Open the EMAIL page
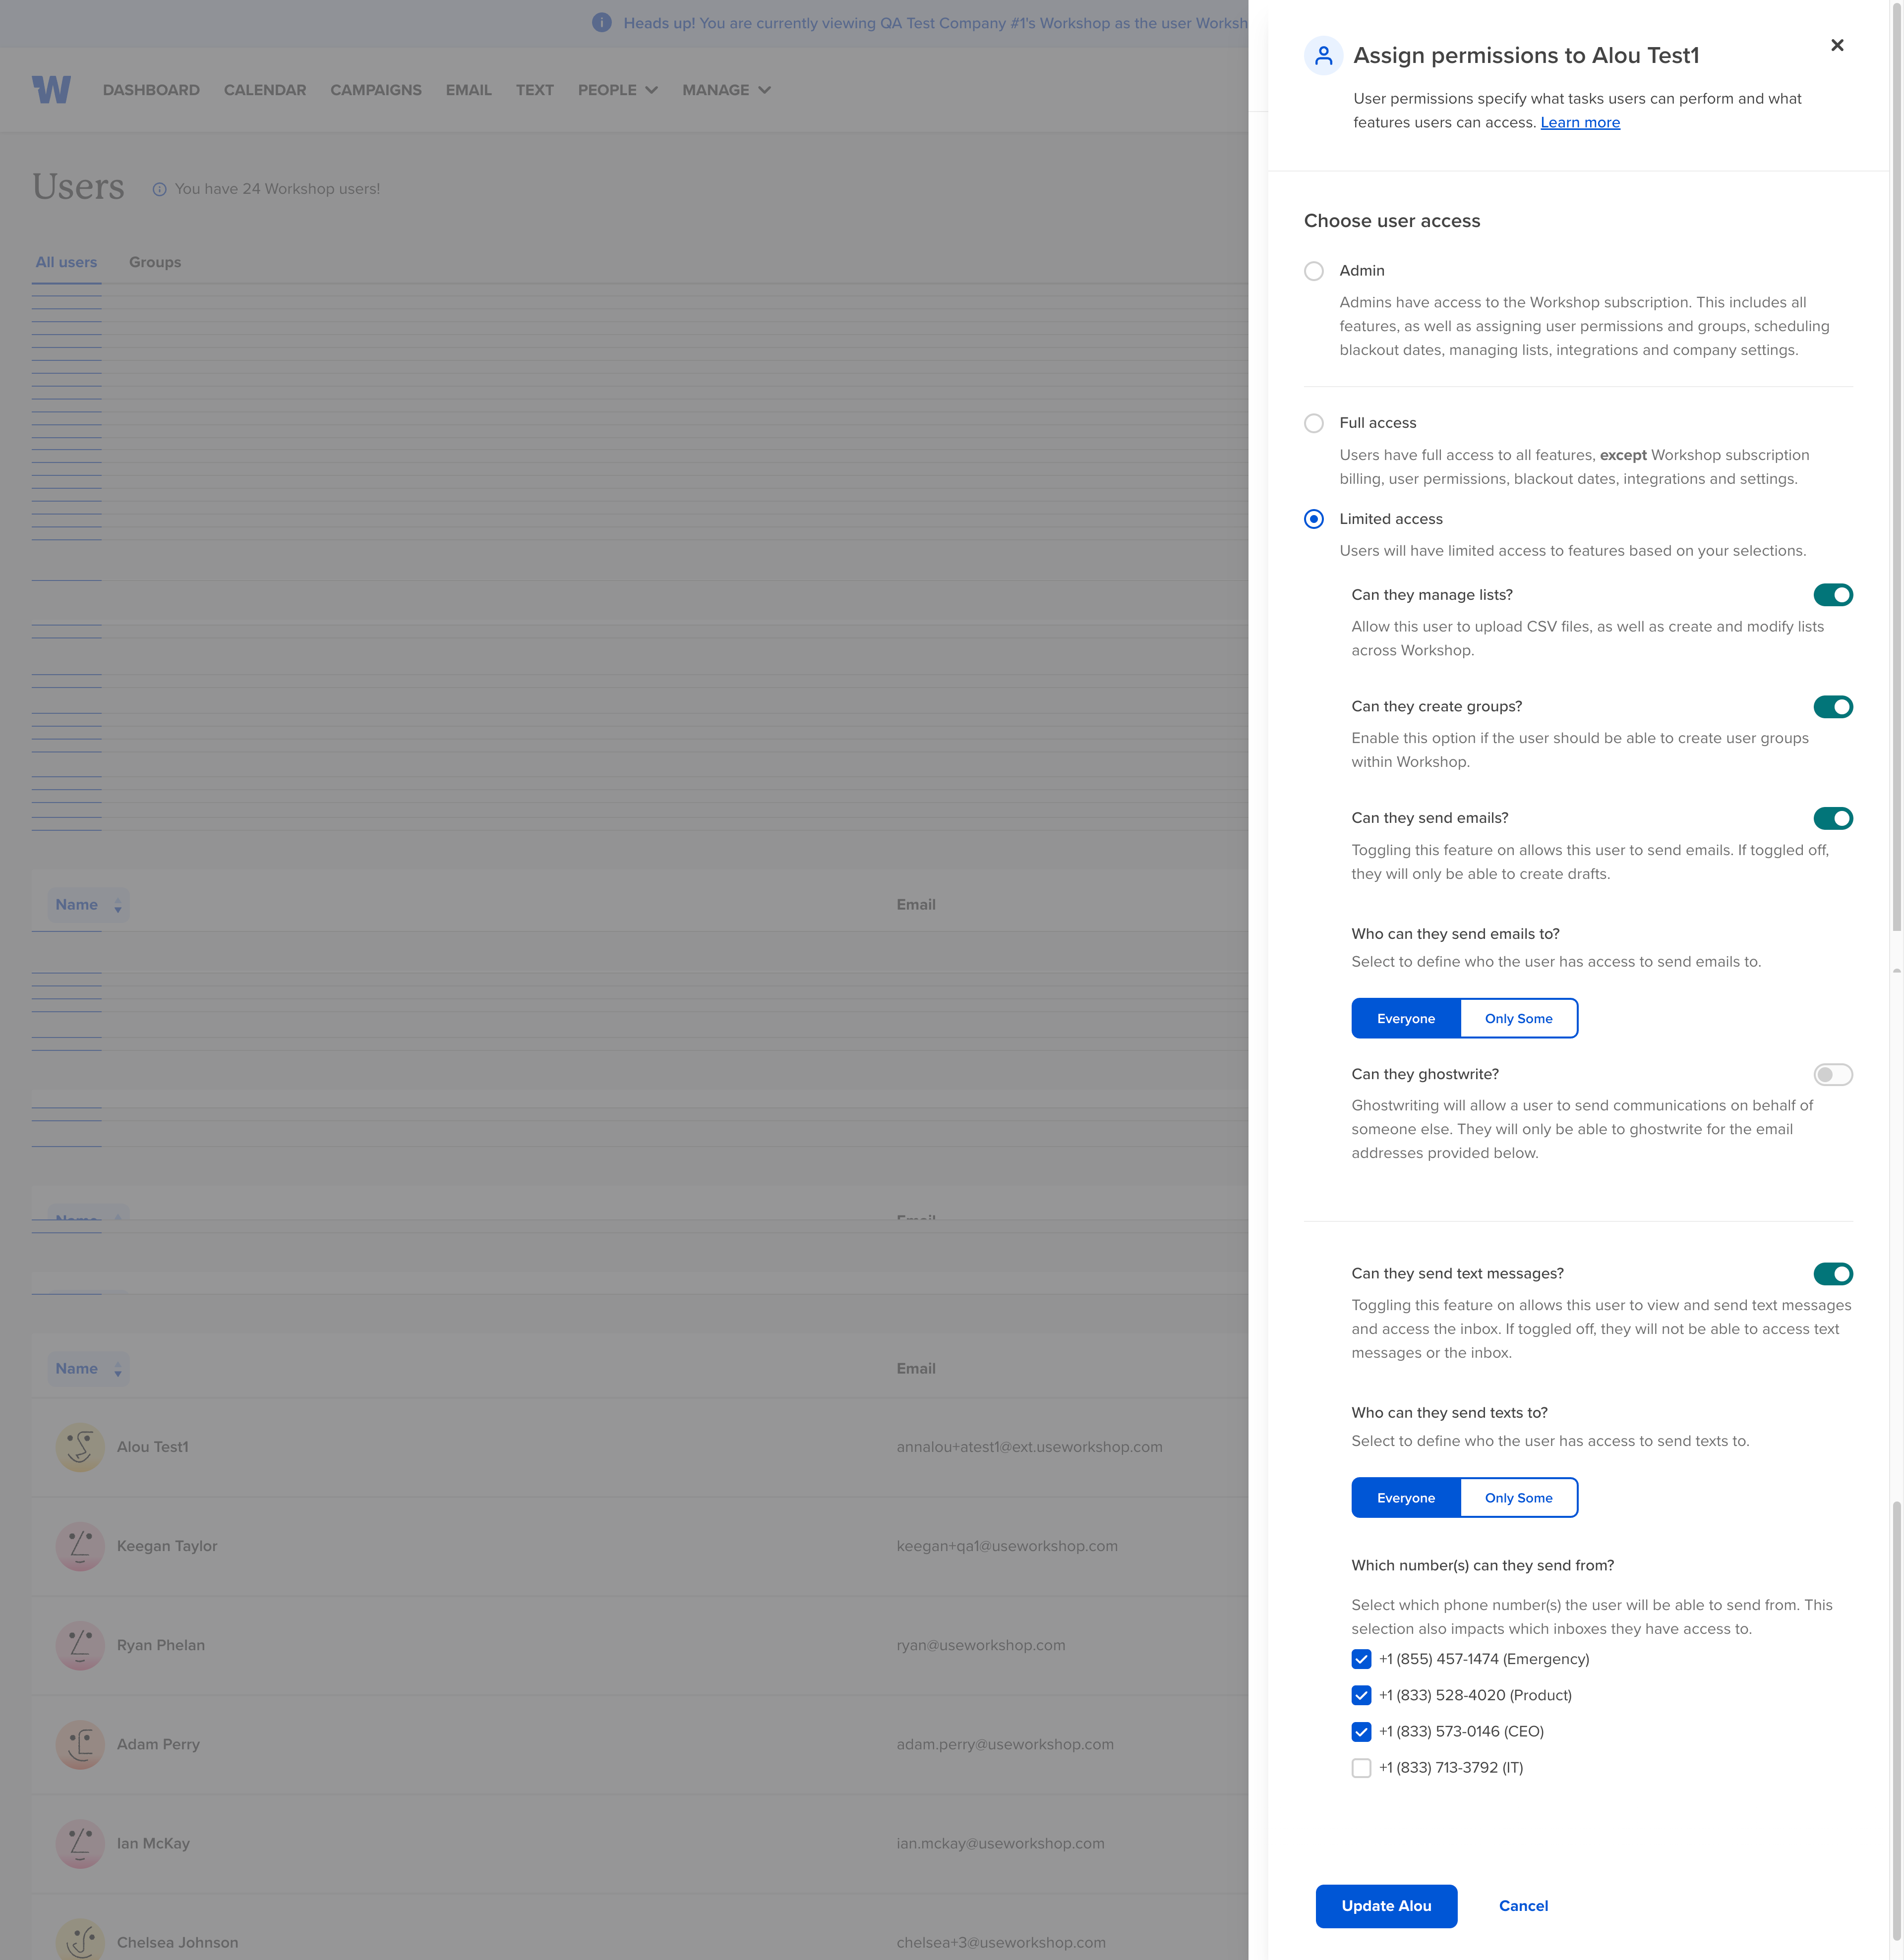This screenshot has height=1960, width=1904. pos(468,90)
